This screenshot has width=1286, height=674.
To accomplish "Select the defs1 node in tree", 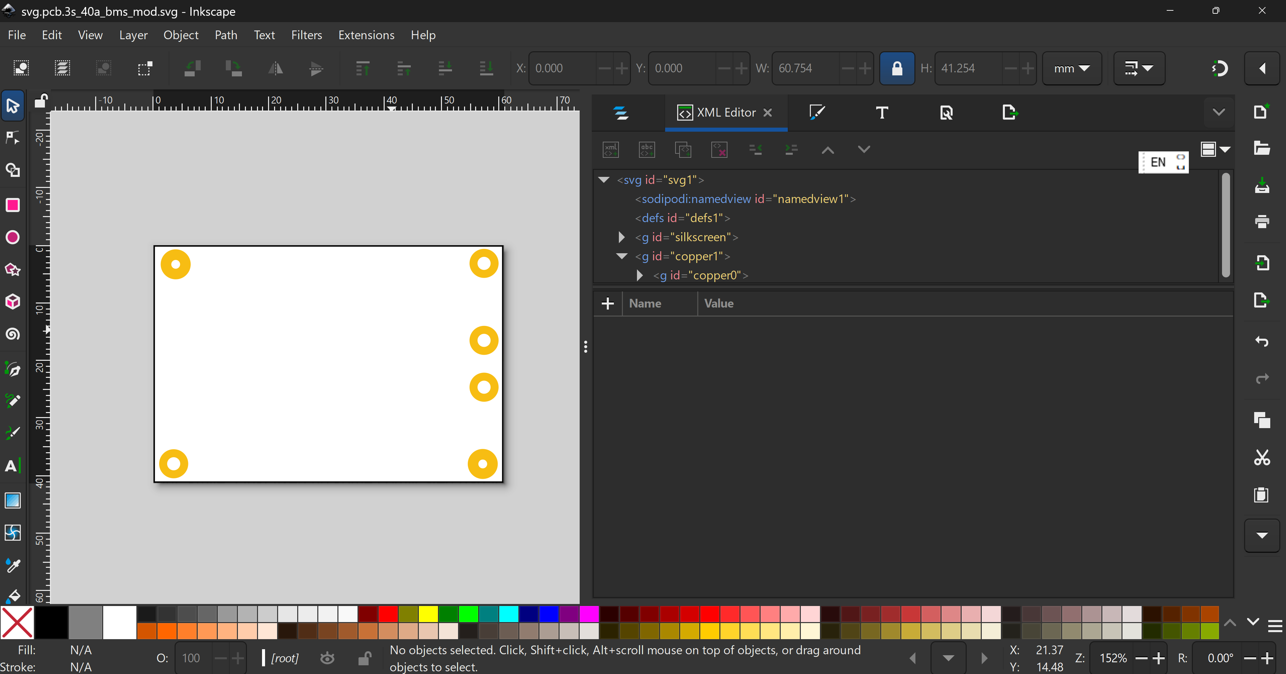I will (682, 218).
